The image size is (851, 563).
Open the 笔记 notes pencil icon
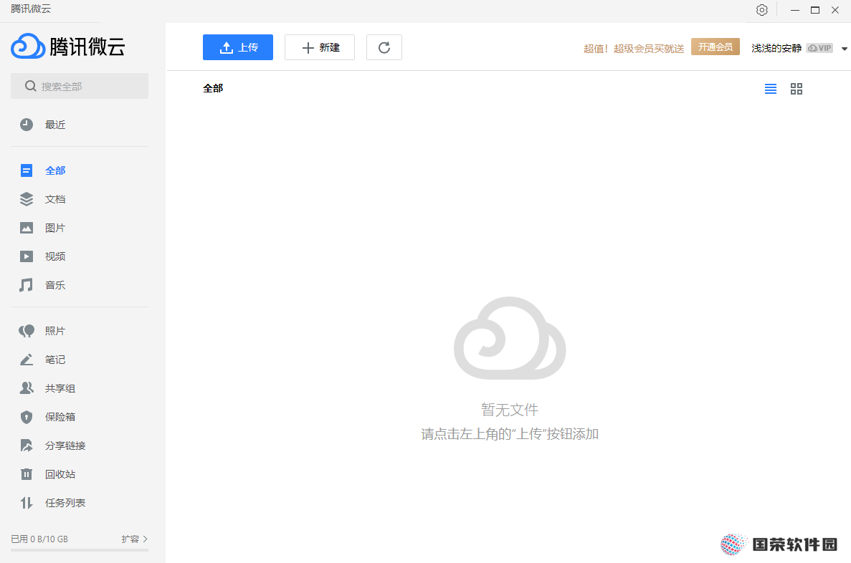[26, 360]
